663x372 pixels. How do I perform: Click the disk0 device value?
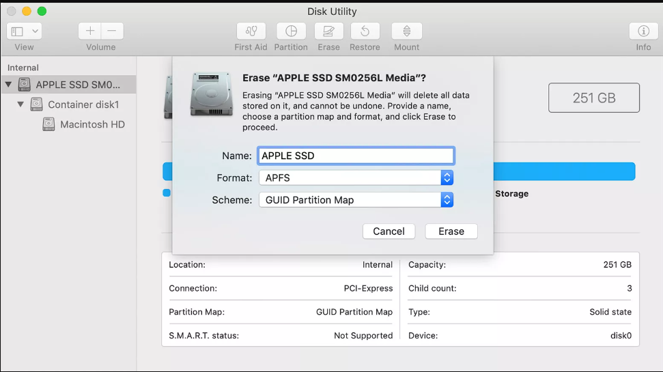(621, 336)
